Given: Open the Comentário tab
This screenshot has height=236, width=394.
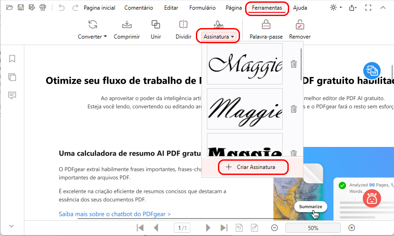Looking at the screenshot, I should tap(139, 8).
